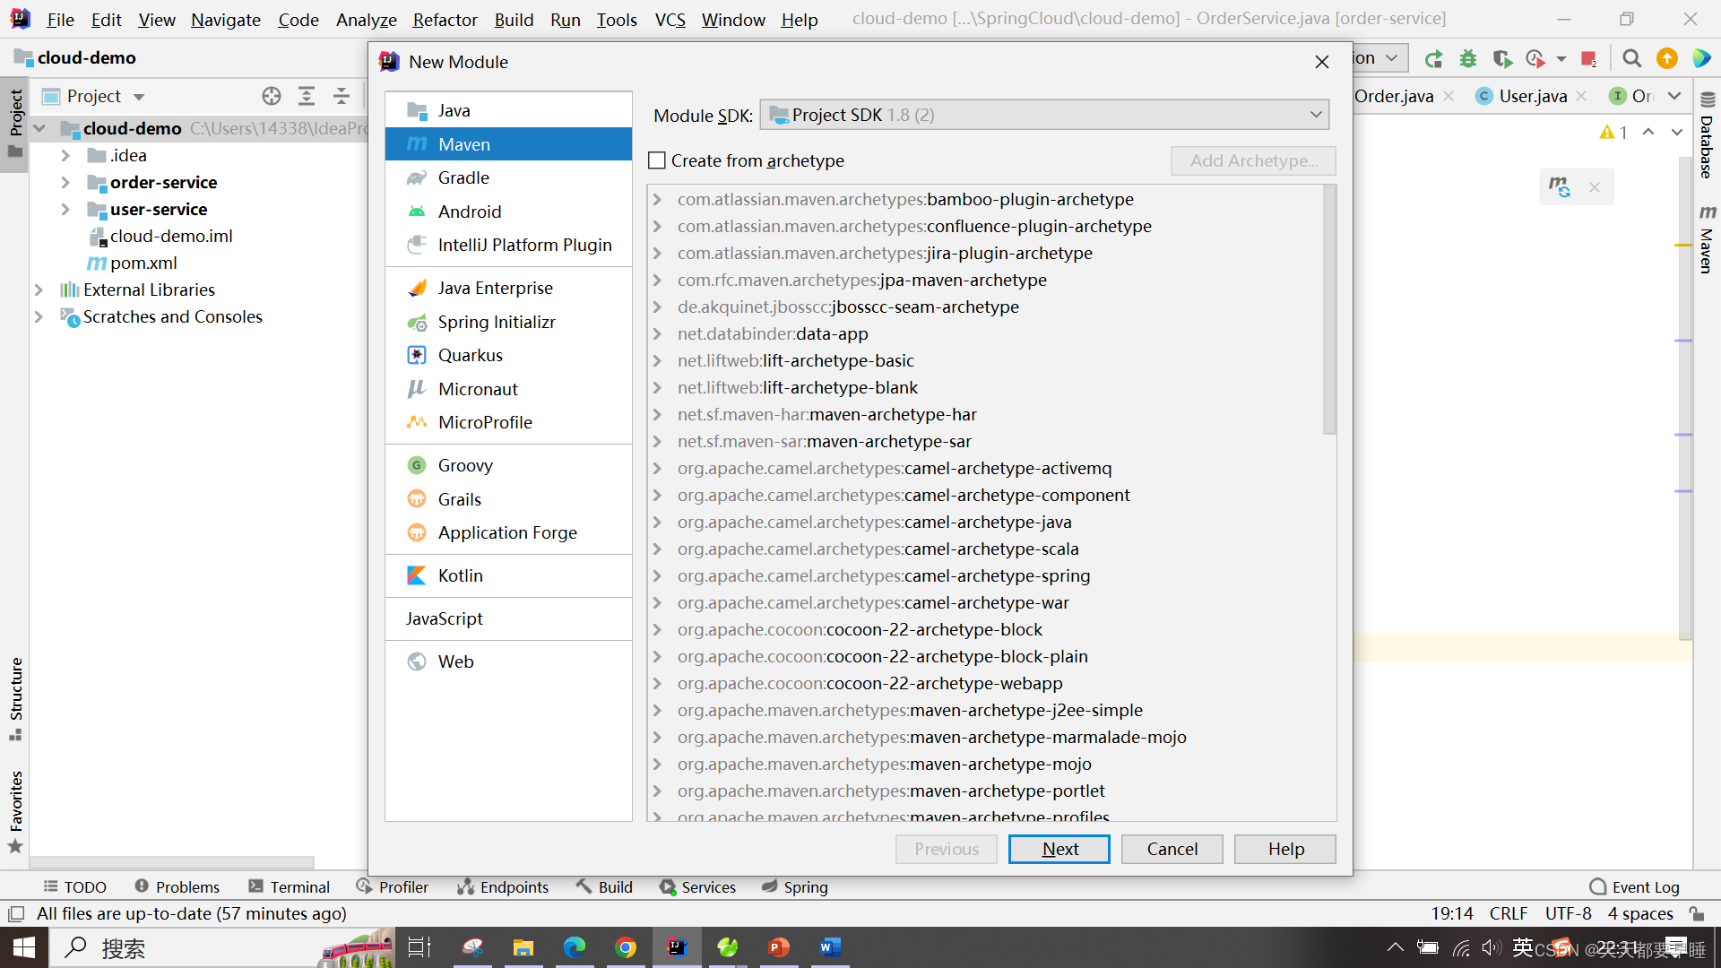Open the File menu

tap(60, 19)
